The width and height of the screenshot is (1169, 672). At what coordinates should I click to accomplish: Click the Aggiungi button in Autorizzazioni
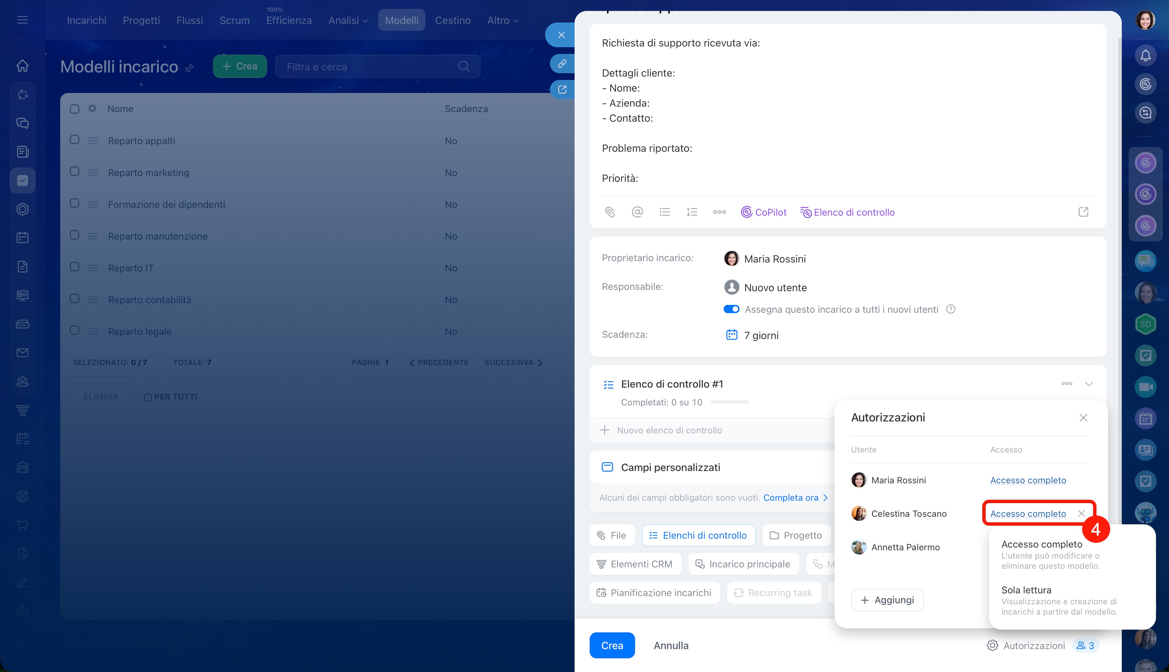tap(887, 600)
